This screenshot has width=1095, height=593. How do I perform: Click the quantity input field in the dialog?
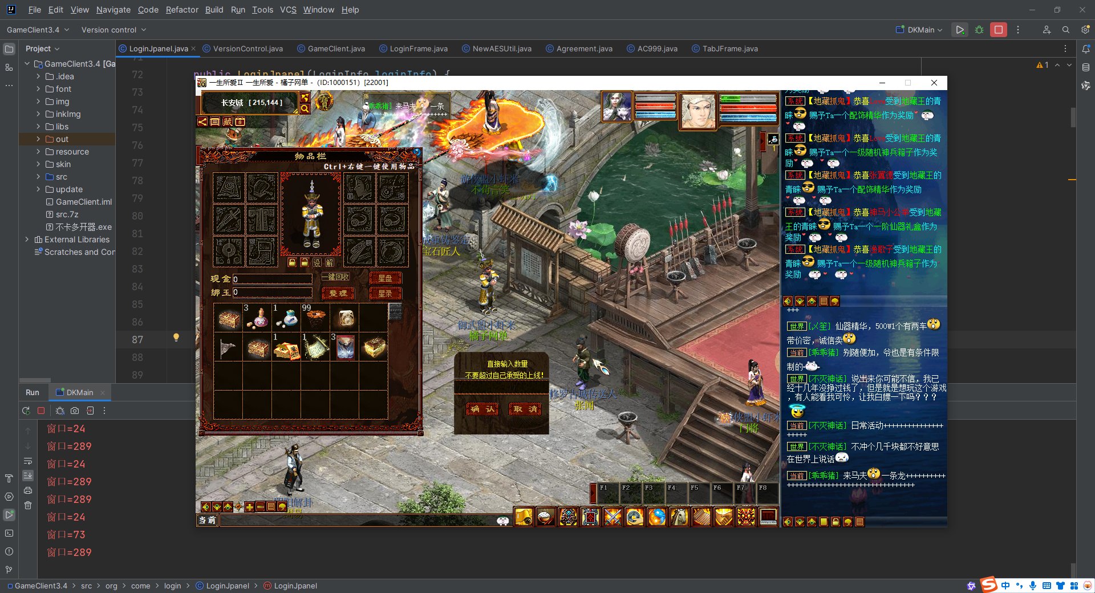(501, 387)
